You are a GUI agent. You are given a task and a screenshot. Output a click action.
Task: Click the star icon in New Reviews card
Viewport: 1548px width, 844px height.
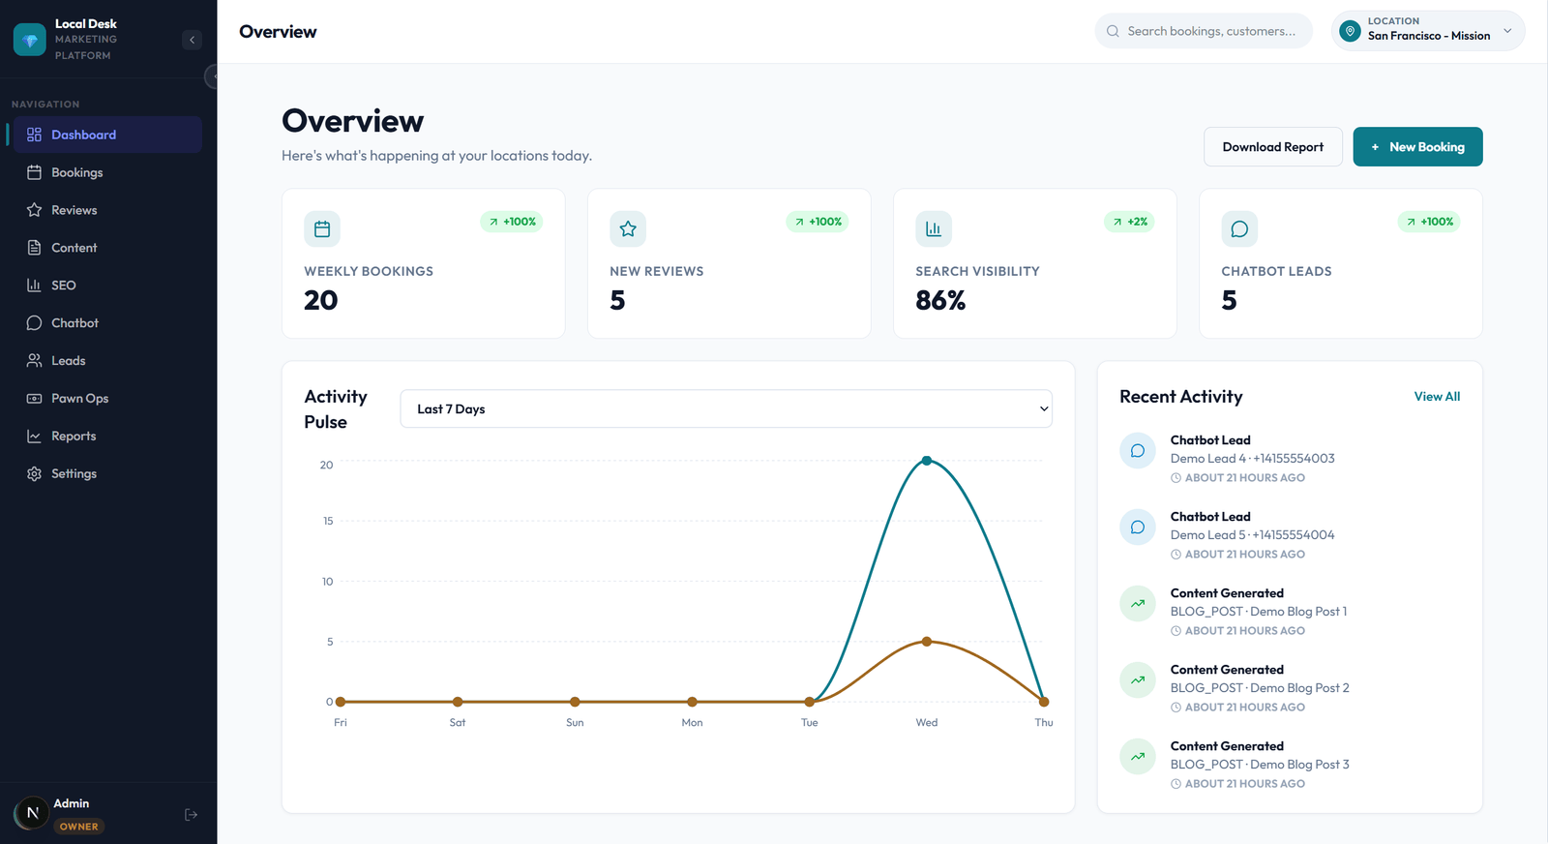pos(628,229)
